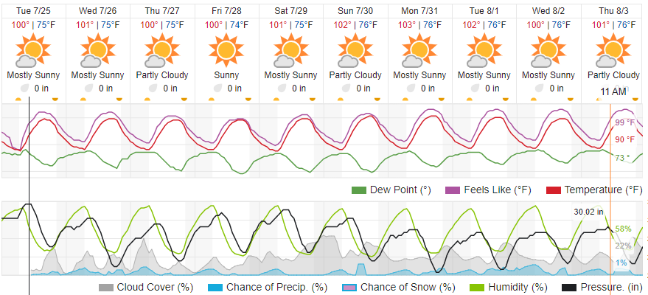The height and width of the screenshot is (295, 648).
Task: Select the Sat 7/29 weather icon
Action: tap(290, 52)
